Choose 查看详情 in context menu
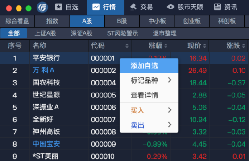Screen dimensions: 249x161 (149, 95)
